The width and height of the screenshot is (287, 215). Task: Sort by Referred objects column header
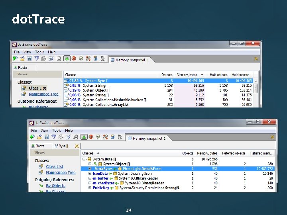click(x=233, y=153)
